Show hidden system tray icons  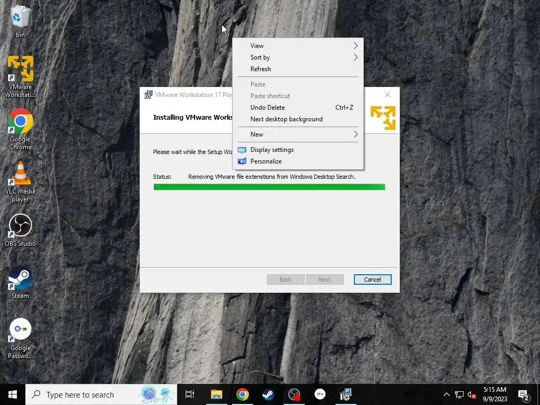(x=446, y=394)
